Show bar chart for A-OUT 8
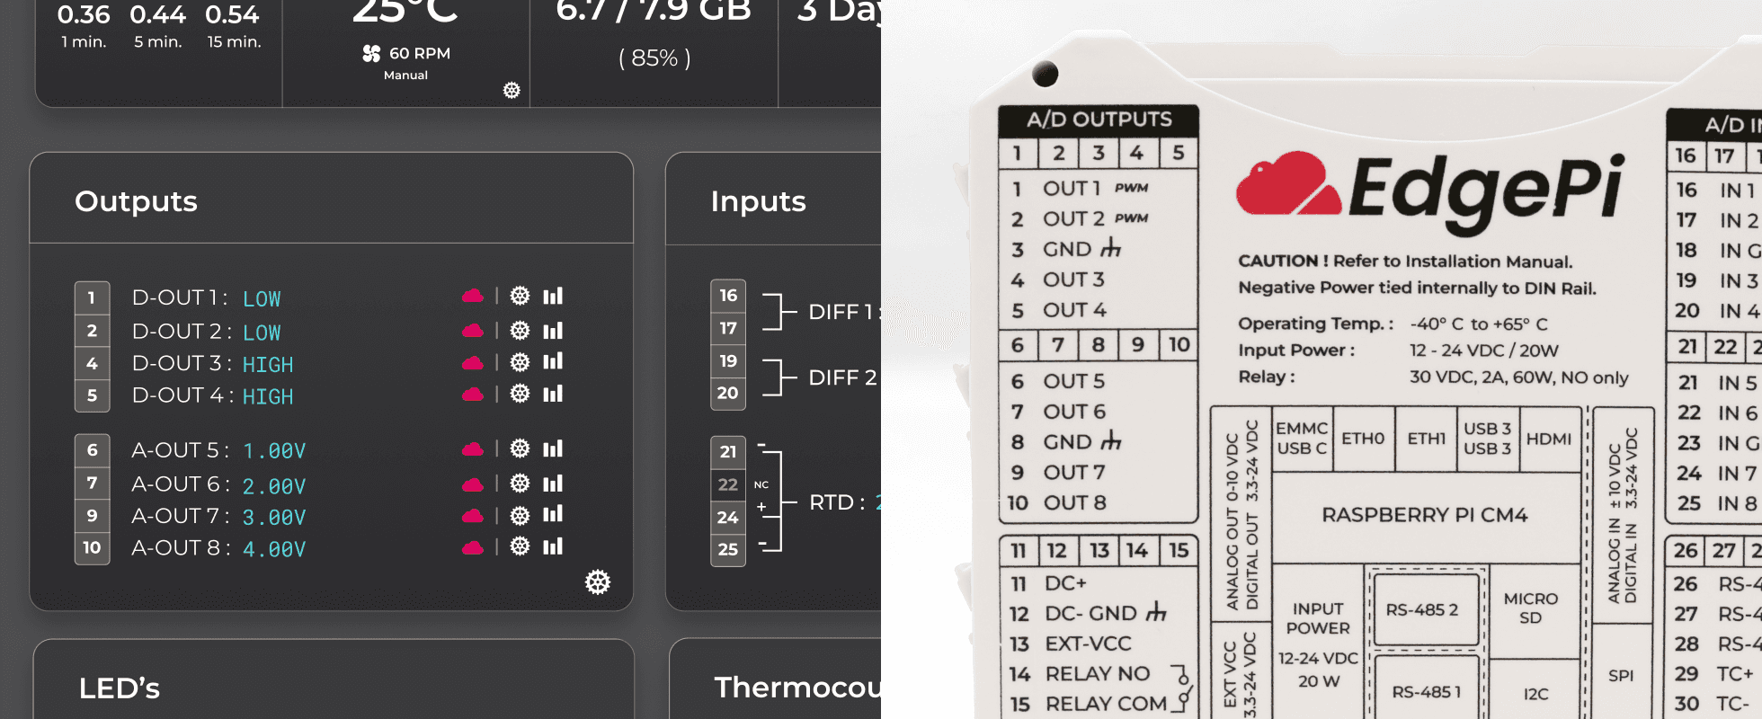Viewport: 1762px width, 719px height. click(553, 546)
